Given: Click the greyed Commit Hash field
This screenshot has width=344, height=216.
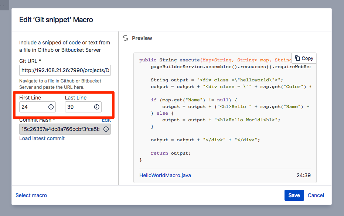Looking at the screenshot, I should [x=61, y=129].
